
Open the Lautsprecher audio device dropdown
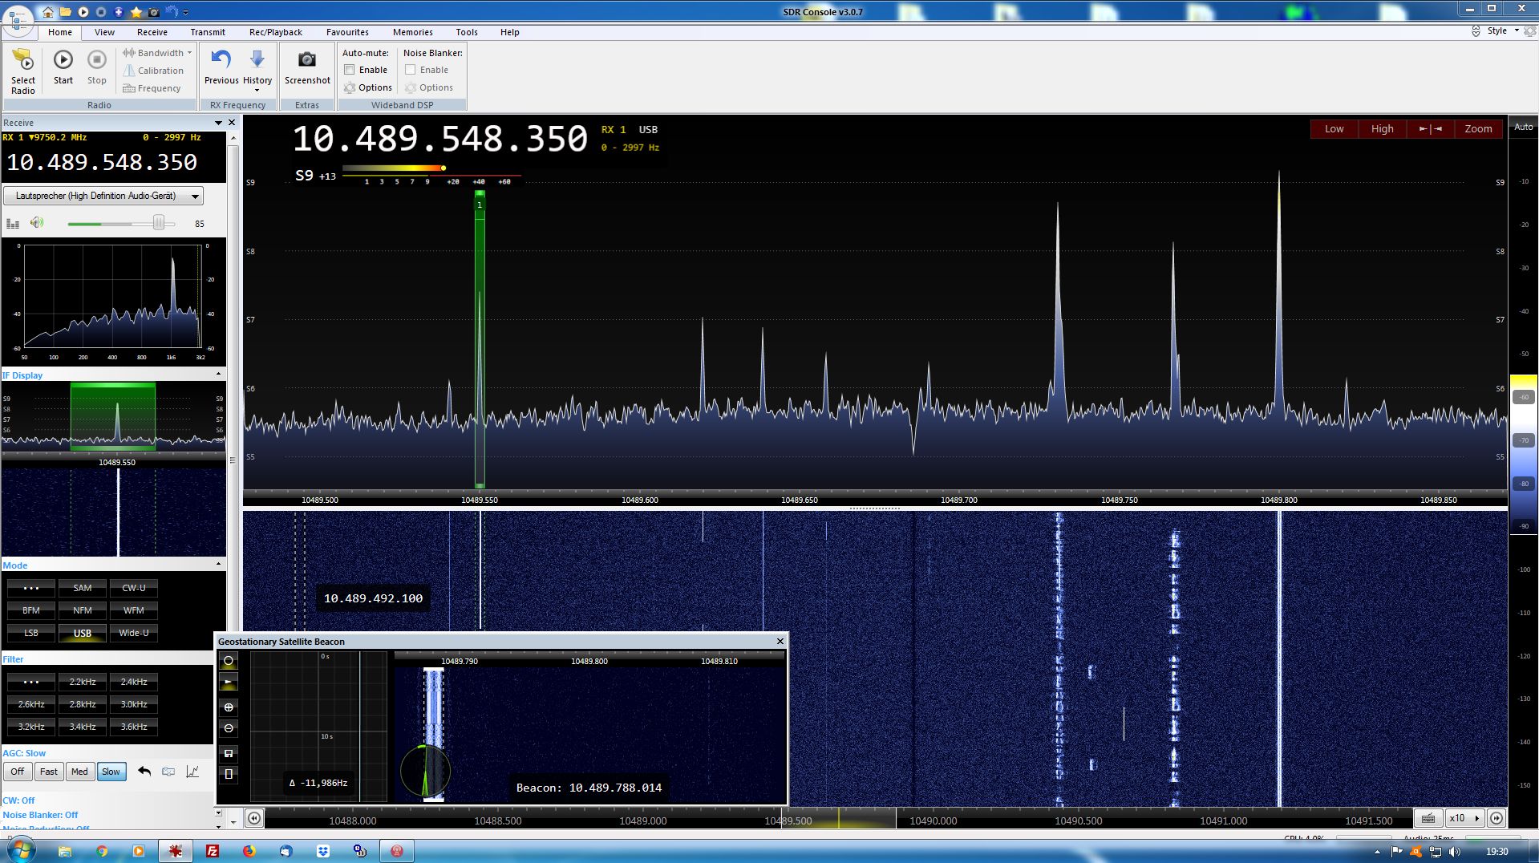pos(103,196)
